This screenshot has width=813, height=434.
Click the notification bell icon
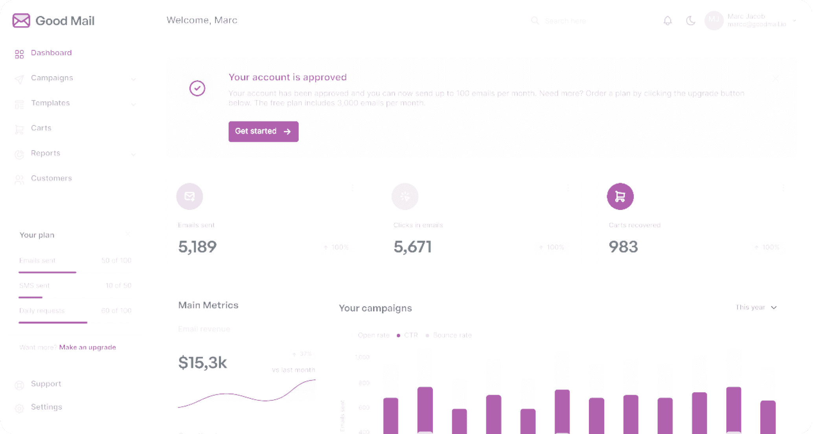(x=668, y=20)
